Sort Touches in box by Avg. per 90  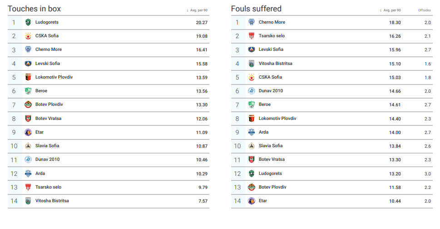click(197, 10)
